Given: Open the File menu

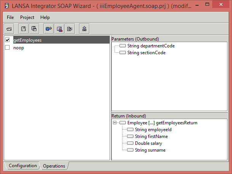Looking at the screenshot, I should (10, 17).
